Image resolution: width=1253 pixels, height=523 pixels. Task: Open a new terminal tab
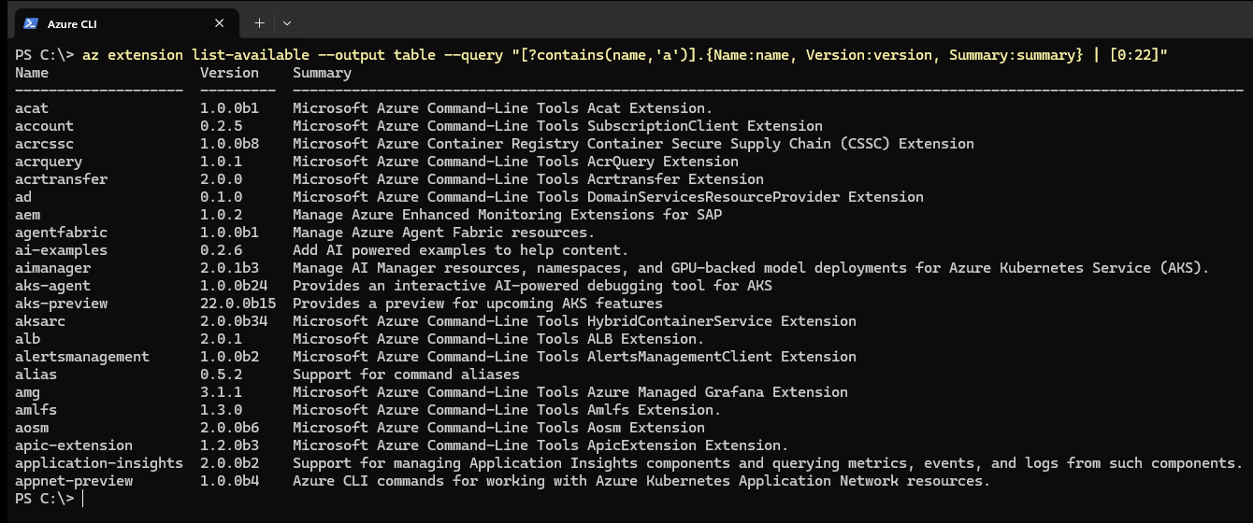pyautogui.click(x=259, y=23)
